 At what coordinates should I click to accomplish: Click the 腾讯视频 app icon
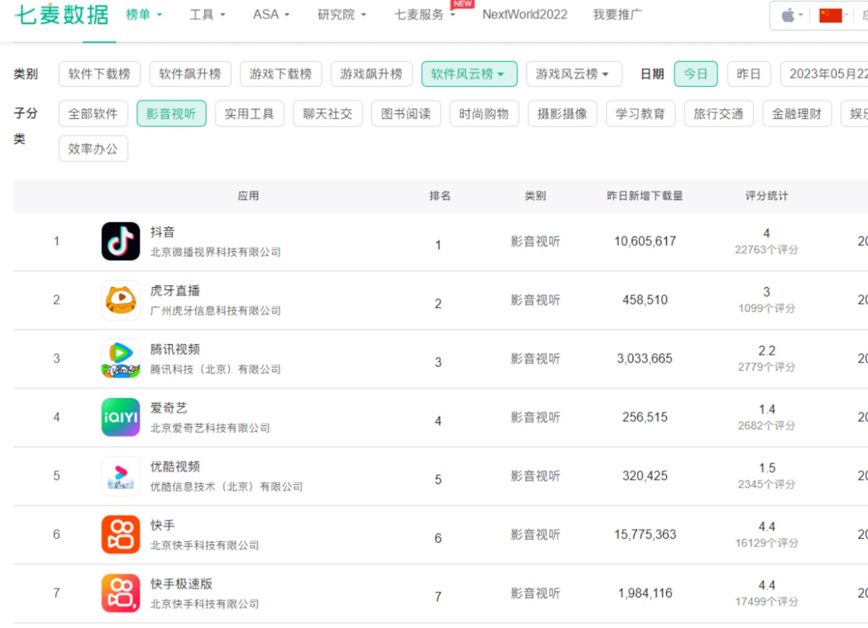[x=120, y=359]
